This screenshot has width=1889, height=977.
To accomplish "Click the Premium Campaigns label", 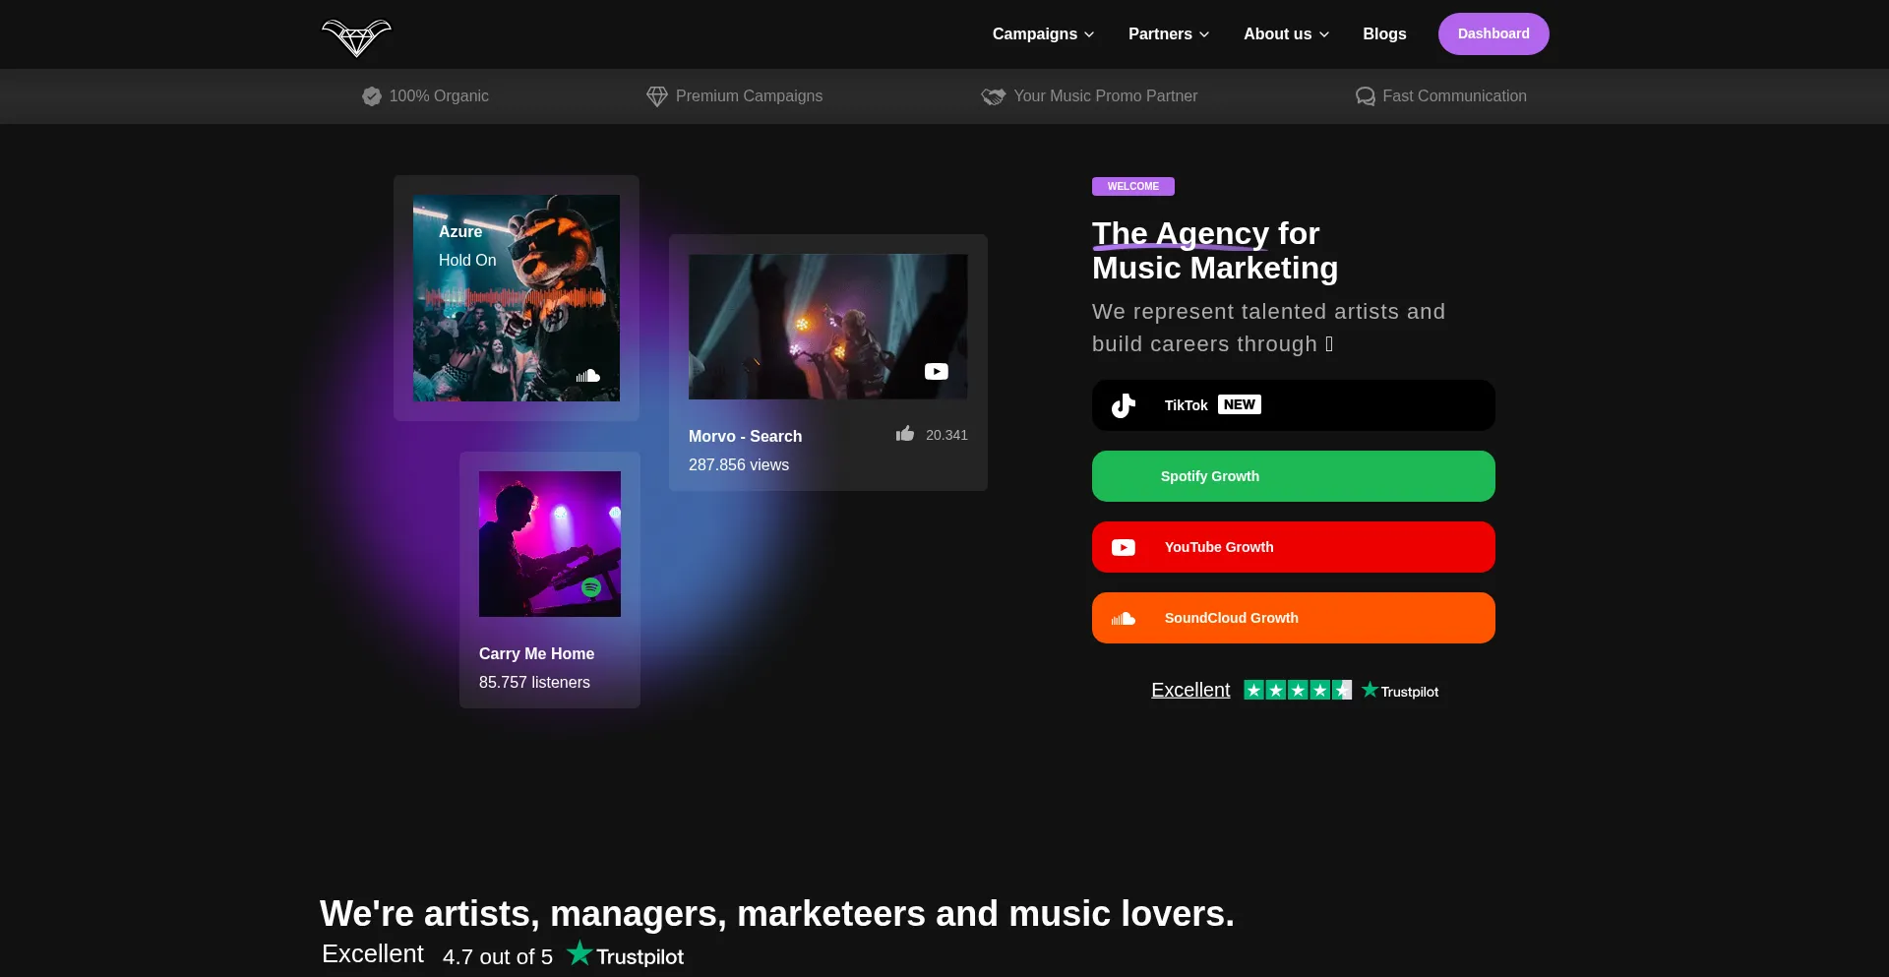I will pyautogui.click(x=749, y=96).
